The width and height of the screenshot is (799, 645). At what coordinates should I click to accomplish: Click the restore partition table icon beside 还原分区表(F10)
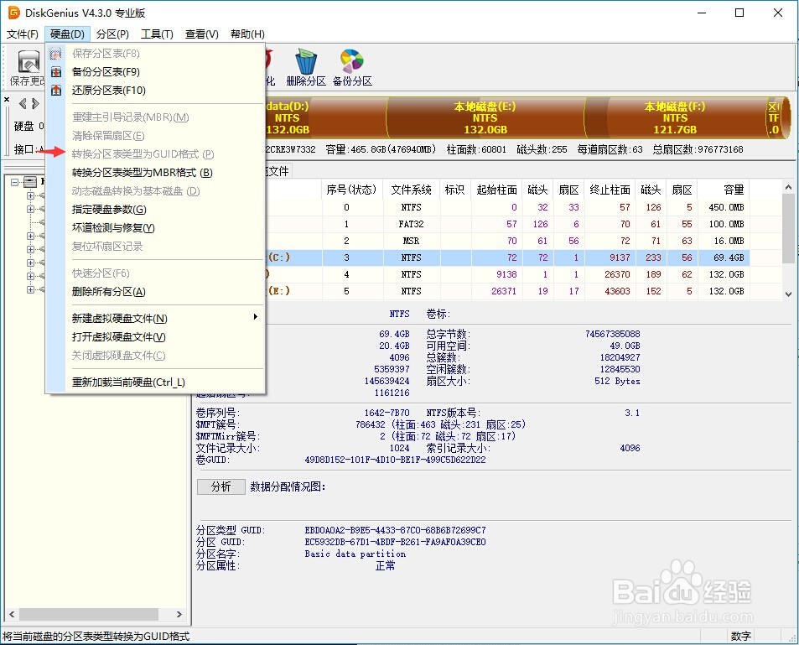56,91
